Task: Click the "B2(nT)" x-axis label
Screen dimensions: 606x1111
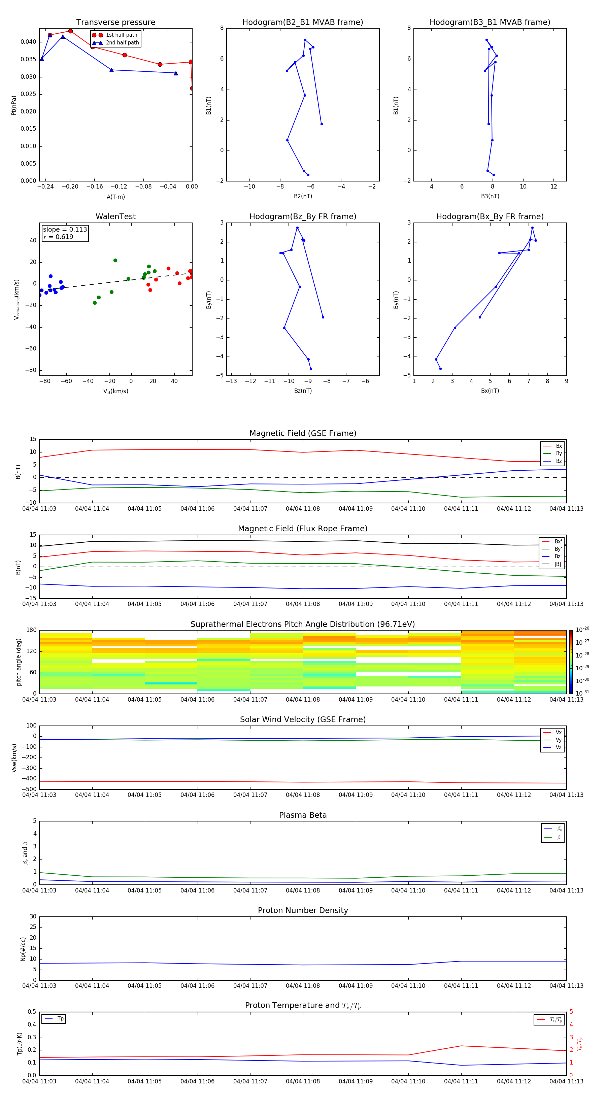Action: click(303, 196)
